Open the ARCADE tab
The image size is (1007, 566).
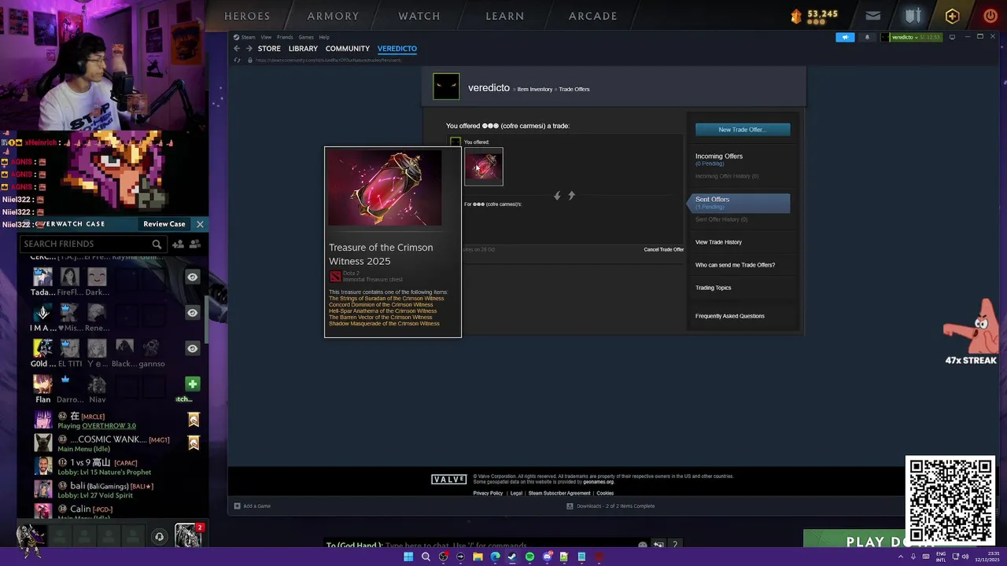[x=593, y=16]
